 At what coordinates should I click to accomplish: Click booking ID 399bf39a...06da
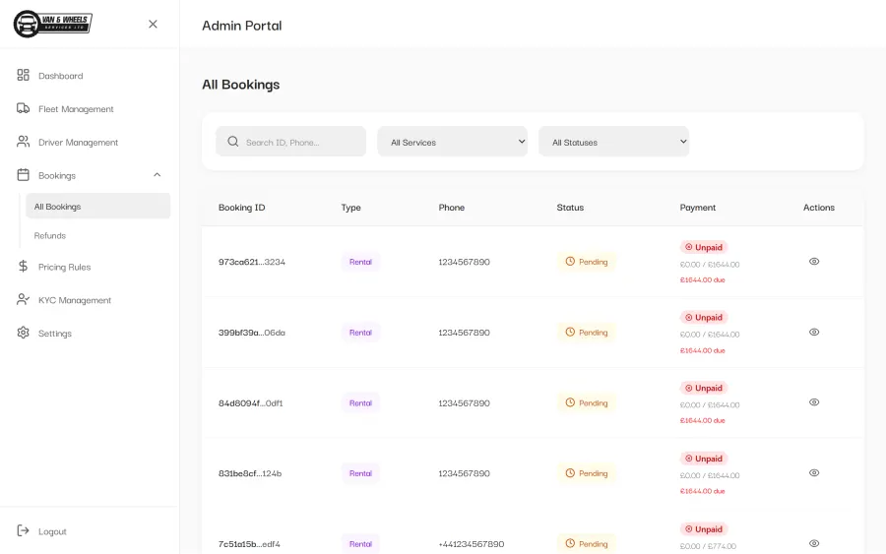pos(252,333)
